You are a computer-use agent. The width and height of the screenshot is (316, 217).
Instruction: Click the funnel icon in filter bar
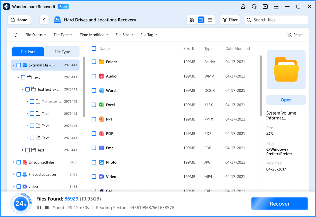[x=15, y=35]
